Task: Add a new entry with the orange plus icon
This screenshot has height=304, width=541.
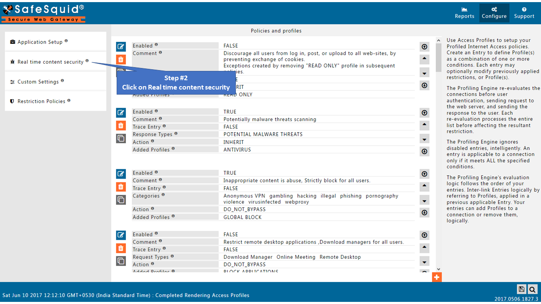Action: pyautogui.click(x=437, y=277)
